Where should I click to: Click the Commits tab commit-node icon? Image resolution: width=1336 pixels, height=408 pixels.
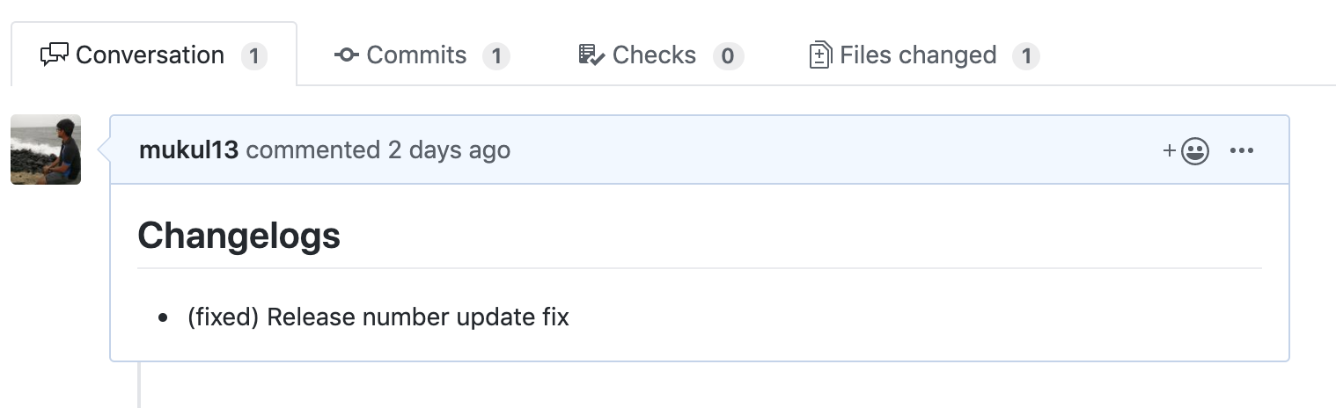tap(346, 55)
